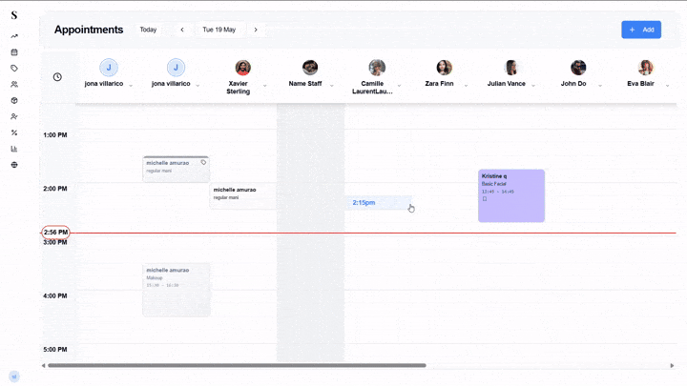Click the 1:00 PM time label
687x386 pixels.
(x=55, y=135)
